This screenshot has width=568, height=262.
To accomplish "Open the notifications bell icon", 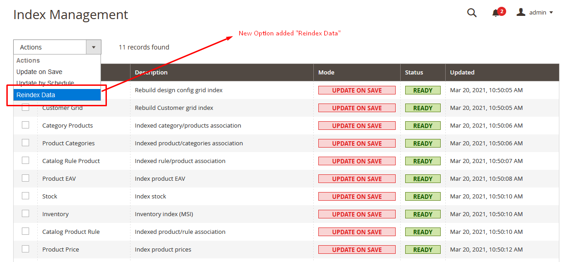I will 496,13.
